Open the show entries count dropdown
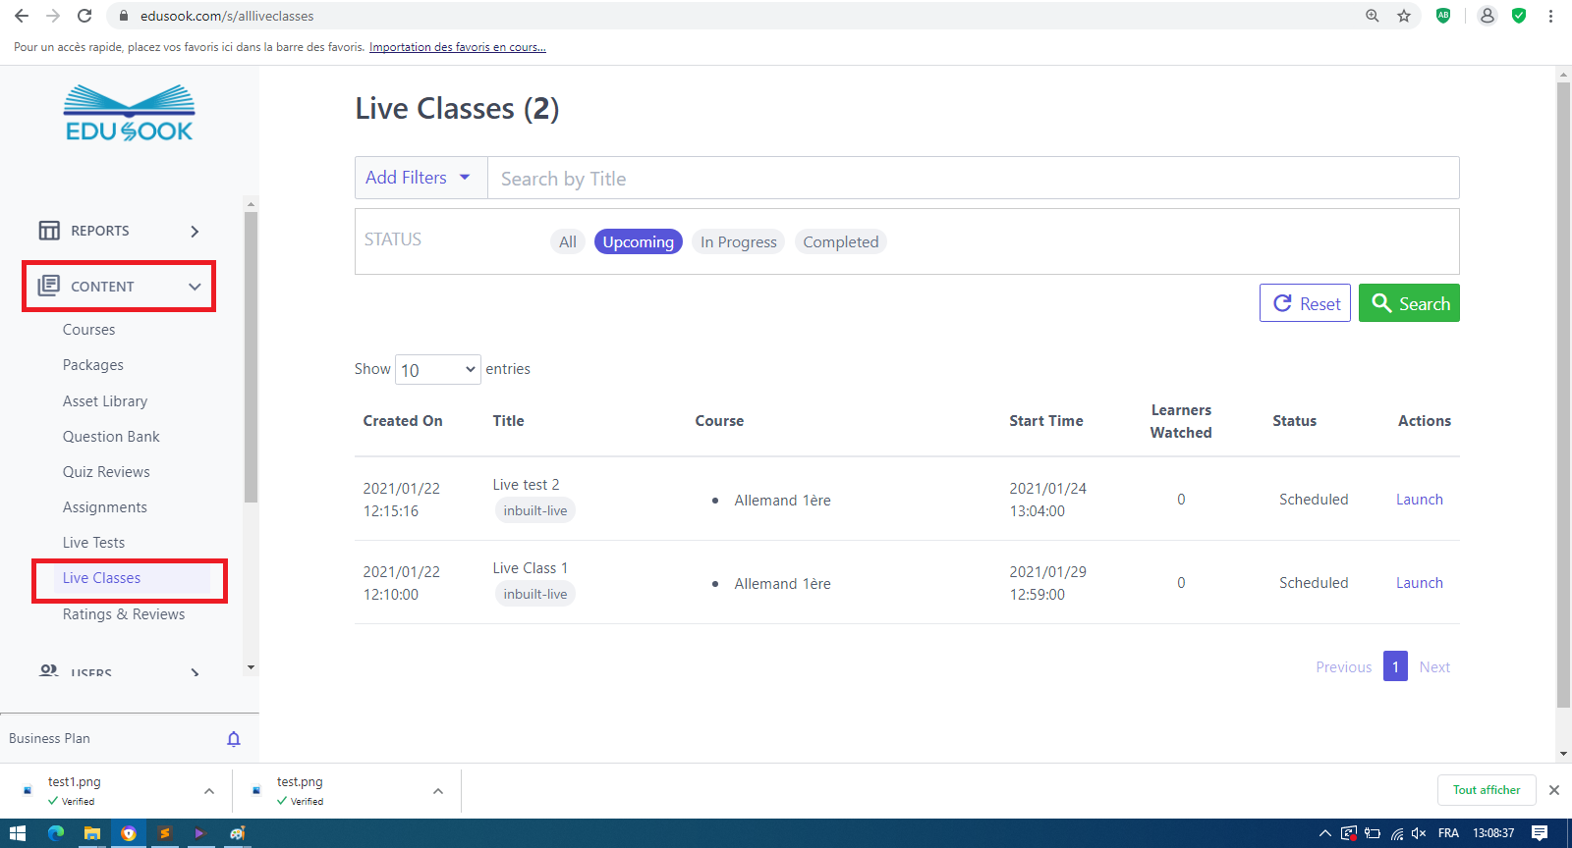This screenshot has height=848, width=1572. (437, 370)
